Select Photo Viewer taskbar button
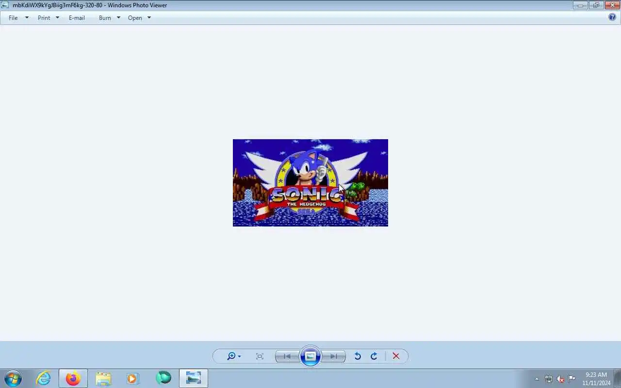 pyautogui.click(x=194, y=378)
